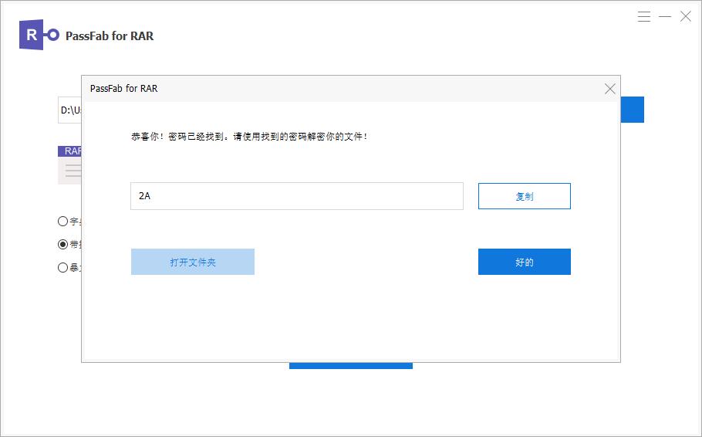
Task: Click the dialog title PassFab for RAR
Action: click(x=123, y=89)
